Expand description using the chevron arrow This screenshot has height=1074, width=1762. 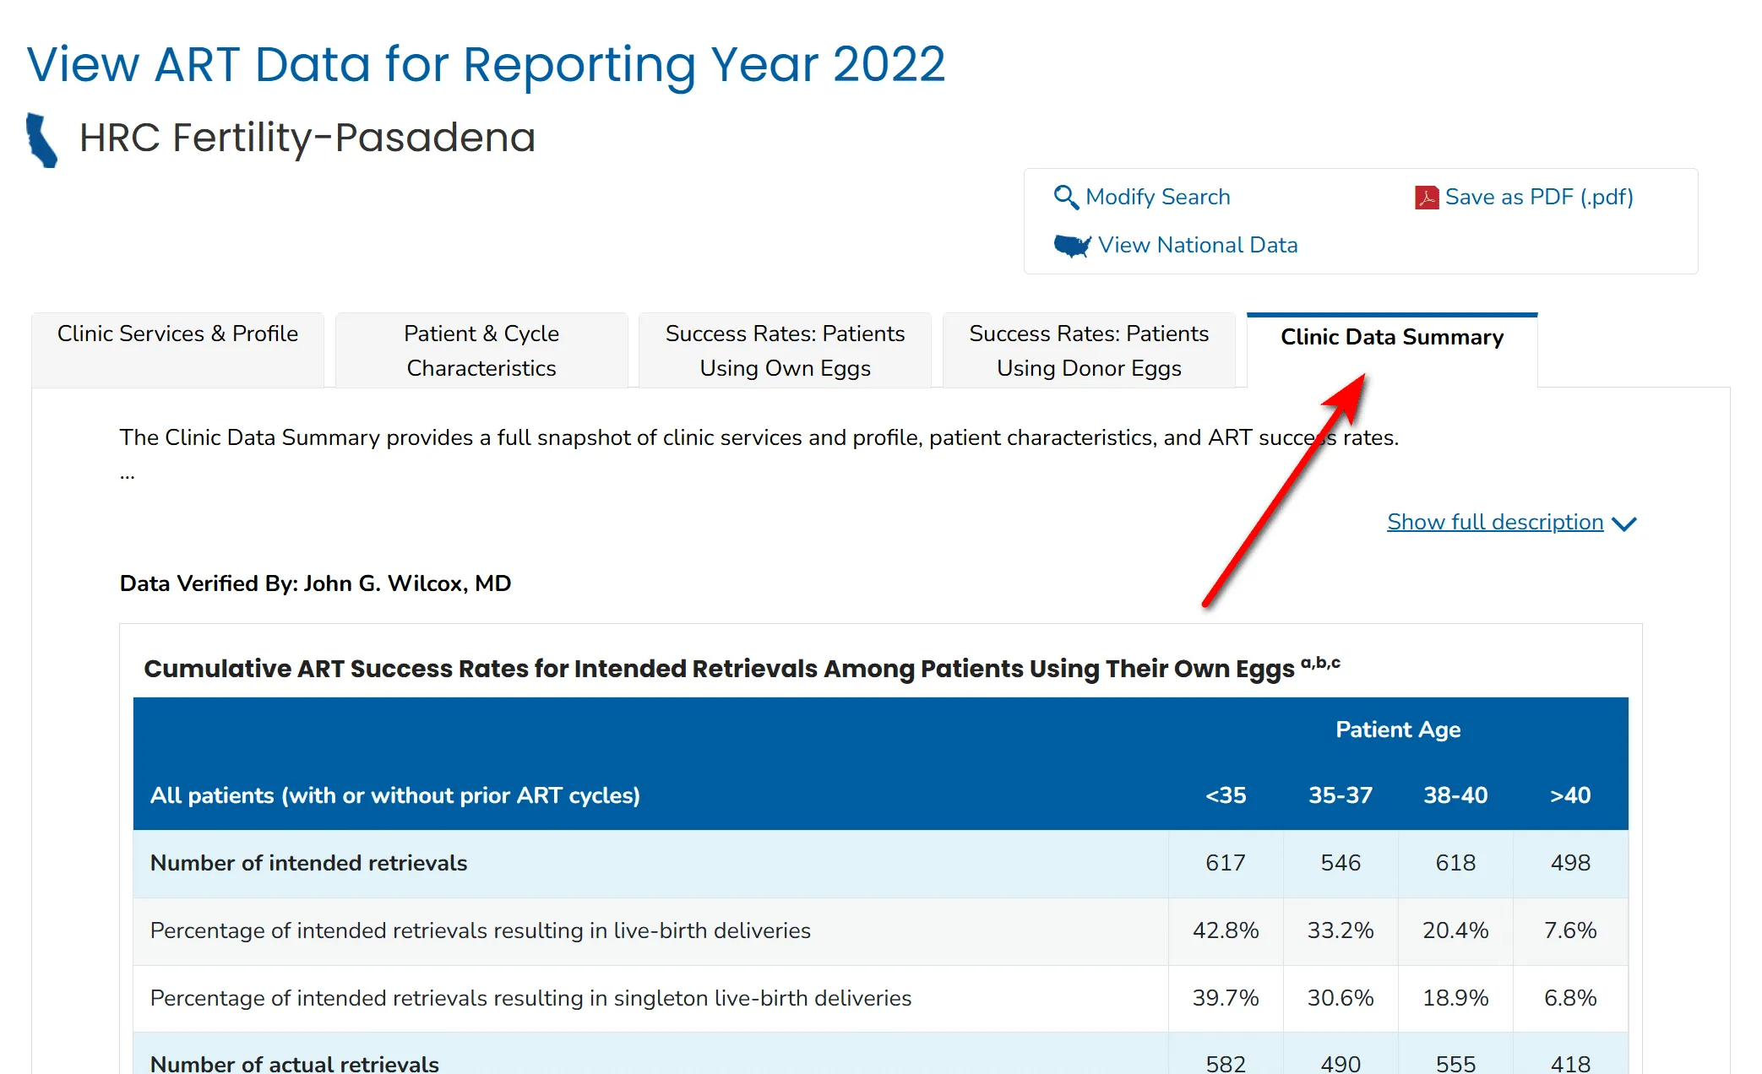pyautogui.click(x=1623, y=524)
